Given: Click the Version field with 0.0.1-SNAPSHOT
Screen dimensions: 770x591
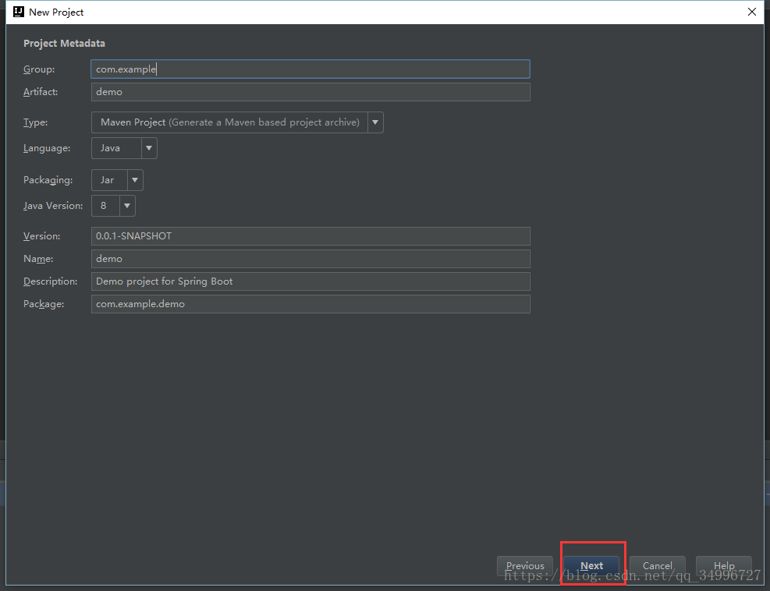Looking at the screenshot, I should coord(310,236).
